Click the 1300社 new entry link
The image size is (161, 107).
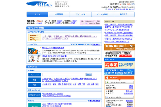(75, 21)
